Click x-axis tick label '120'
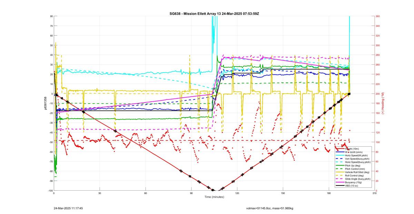This screenshot has height=214, width=414. pyautogui.click(x=237, y=193)
